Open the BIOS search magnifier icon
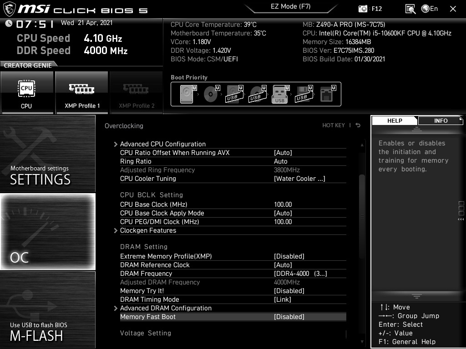466x349 pixels. (410, 9)
